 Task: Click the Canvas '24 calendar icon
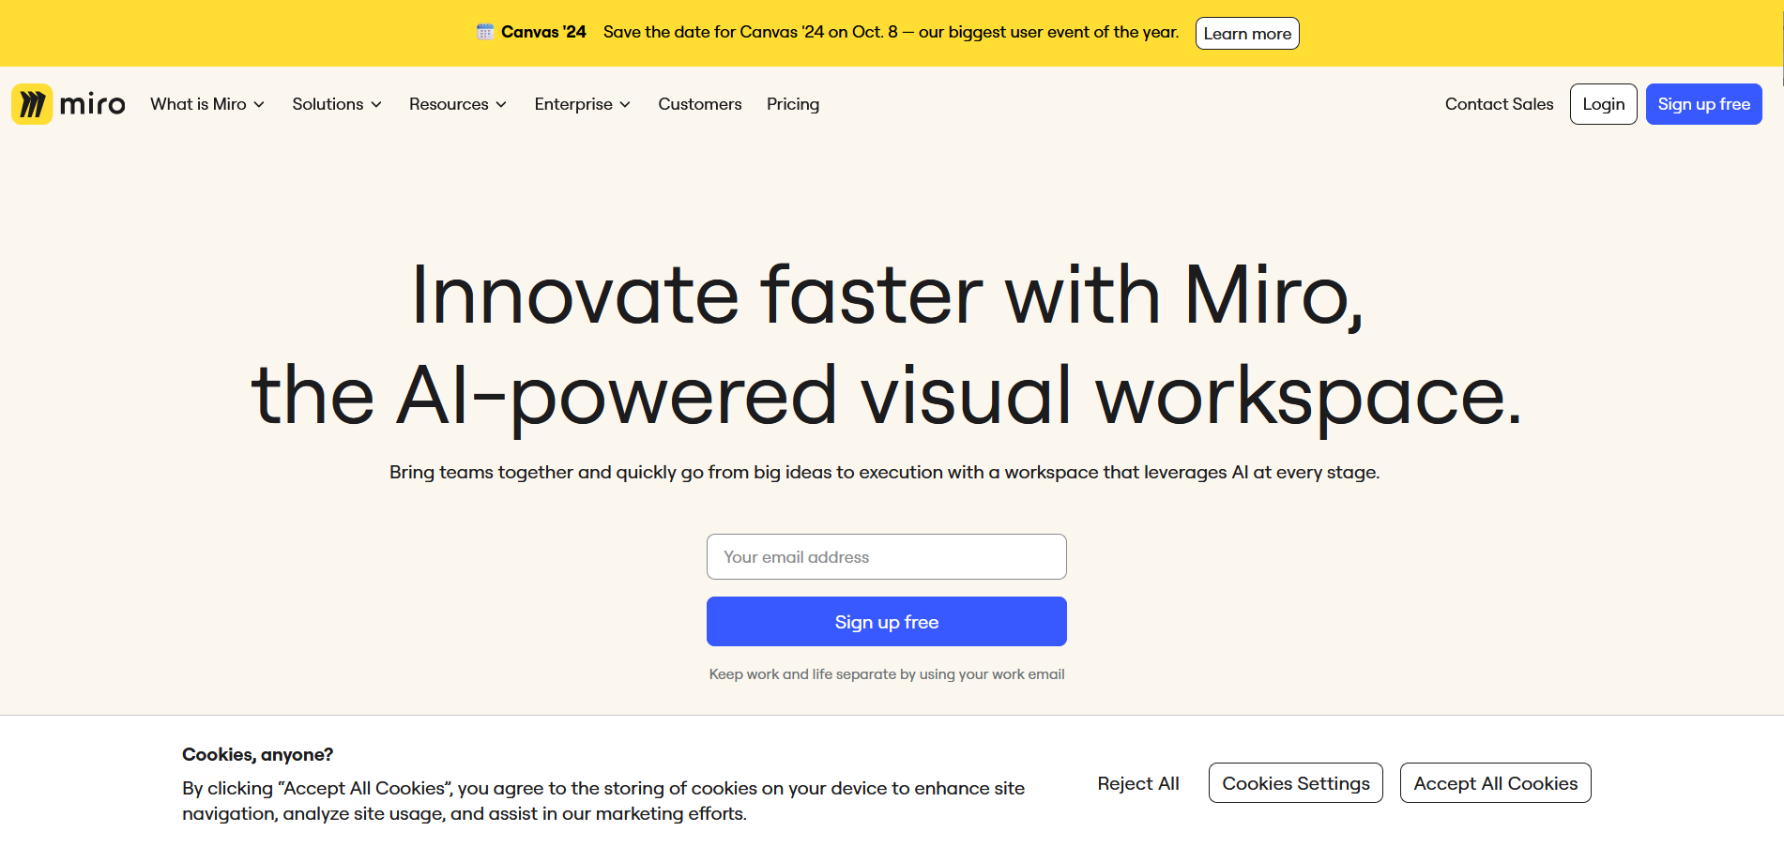485,32
